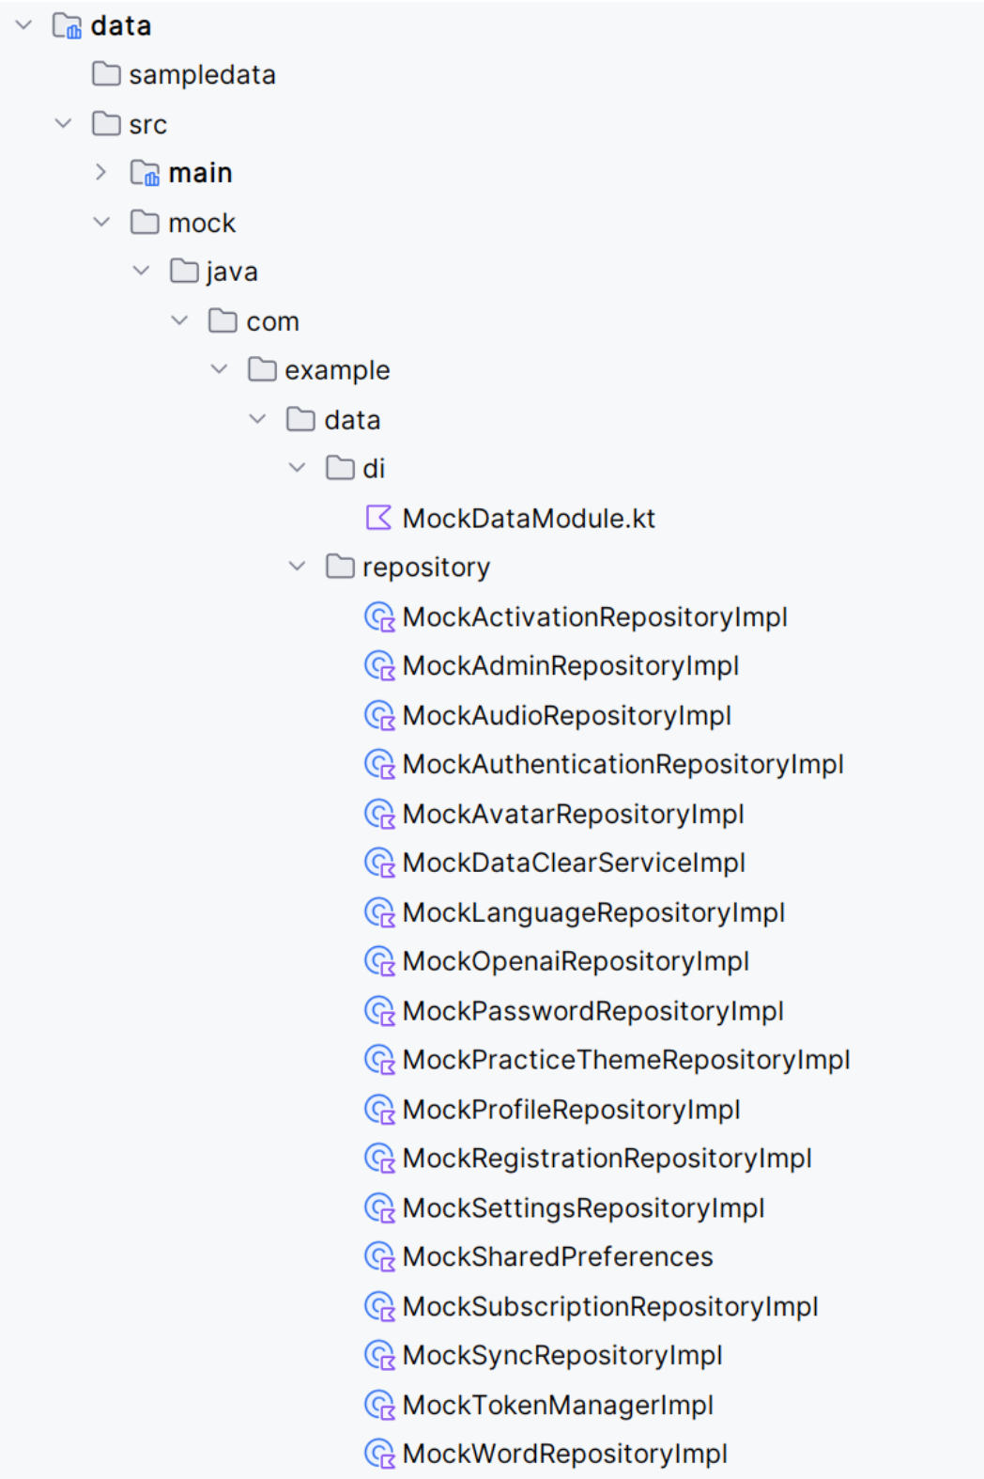
Task: Select the example package folder
Action: click(336, 370)
